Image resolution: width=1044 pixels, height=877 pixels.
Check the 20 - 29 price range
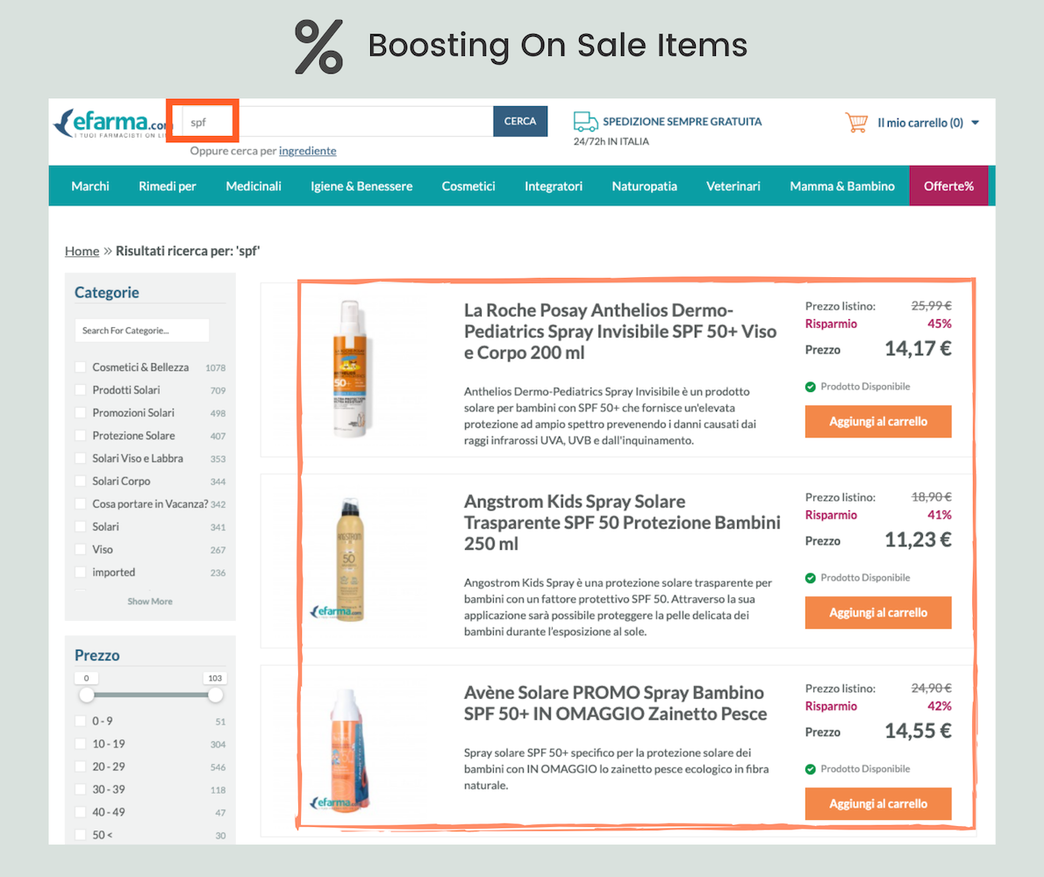pos(81,766)
